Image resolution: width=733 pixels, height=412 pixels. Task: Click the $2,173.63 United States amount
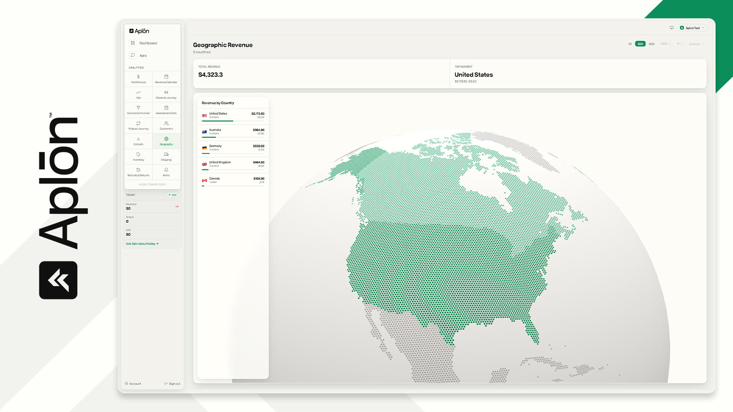click(258, 114)
